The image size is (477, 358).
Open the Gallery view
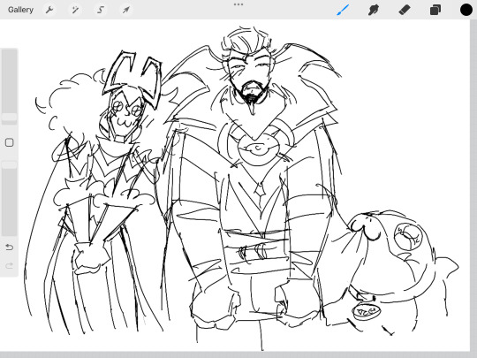click(x=20, y=10)
